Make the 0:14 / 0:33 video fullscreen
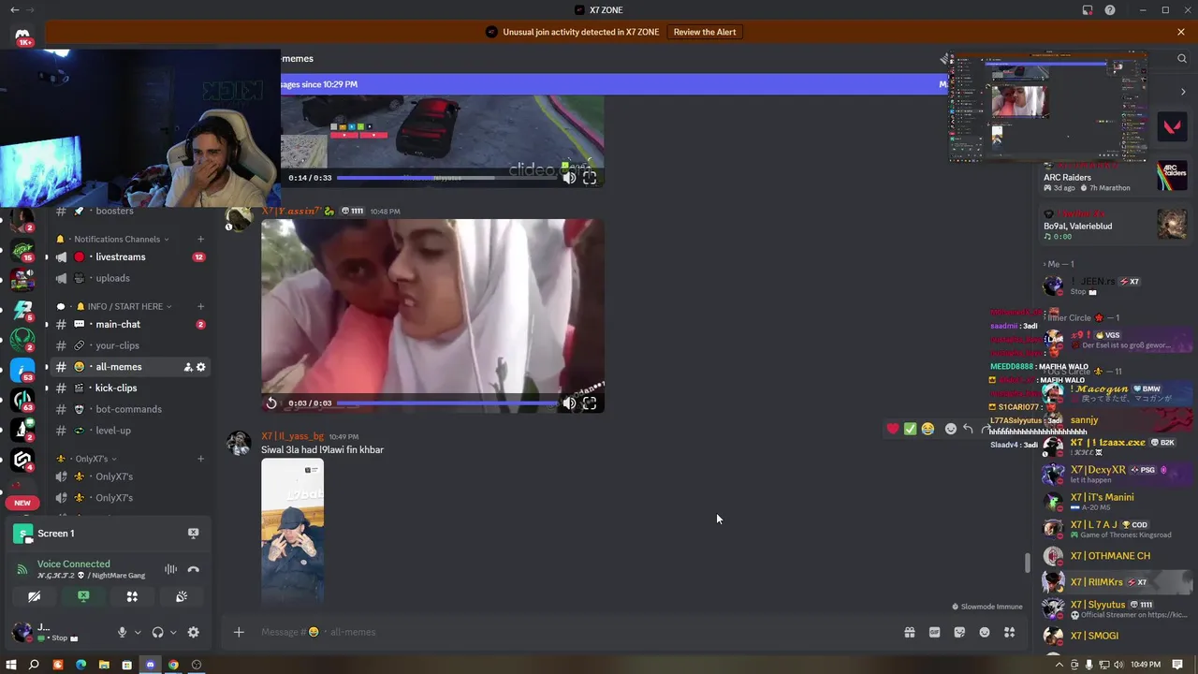Screen dimensions: 1198x674 (590, 177)
